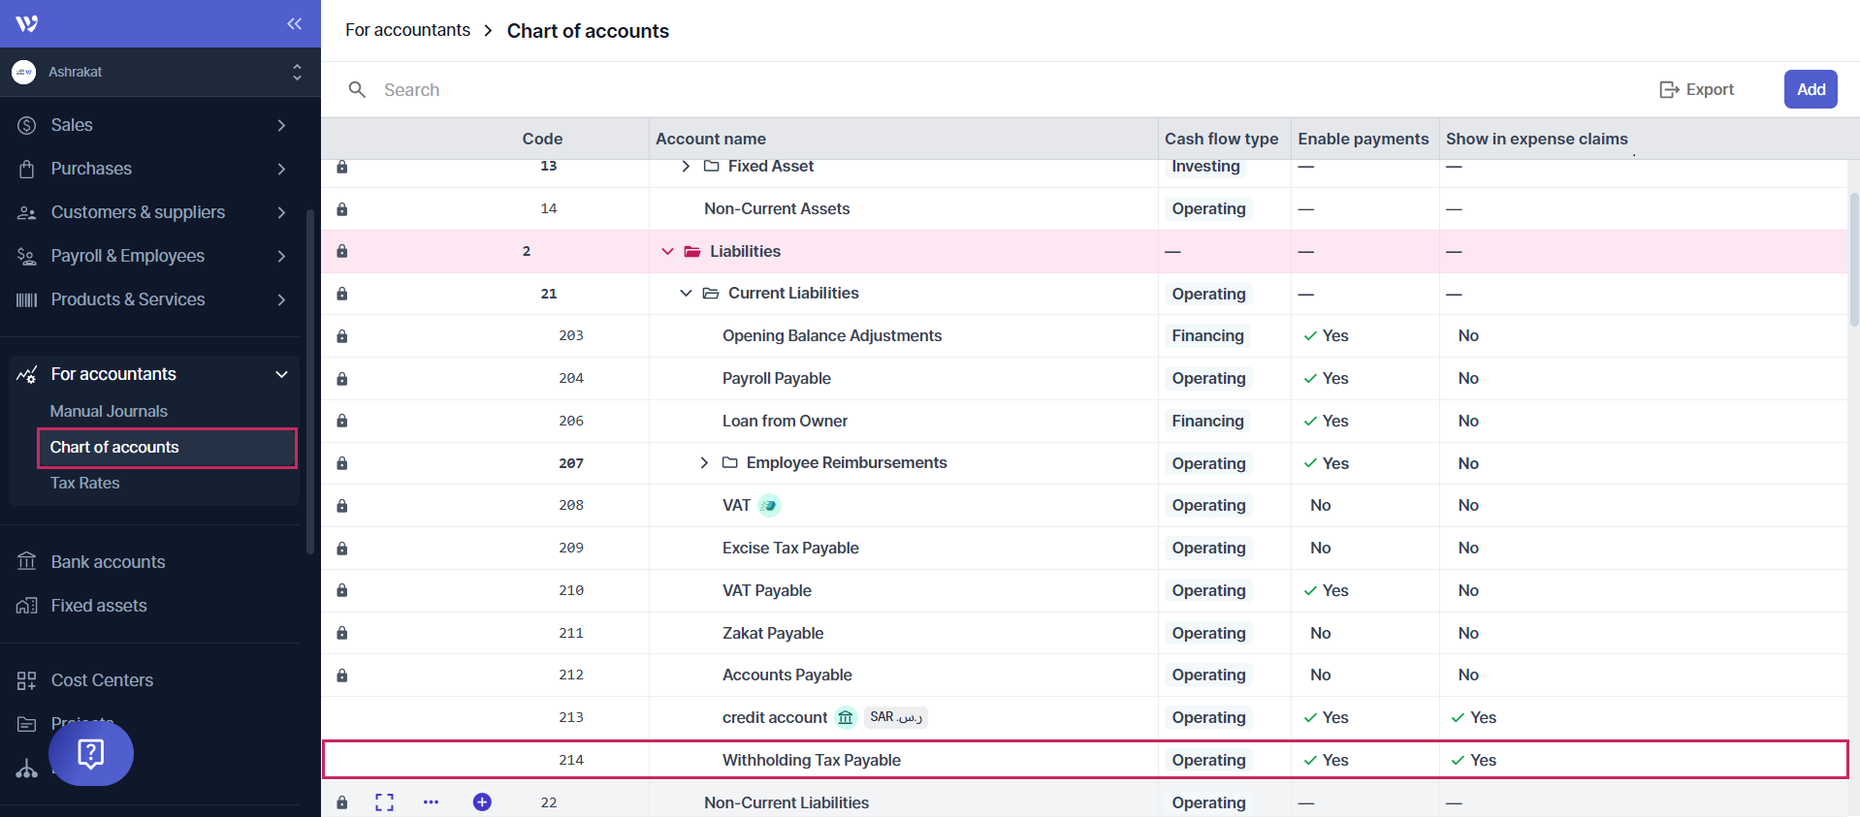Click the bank icon beside credit account

point(846,718)
